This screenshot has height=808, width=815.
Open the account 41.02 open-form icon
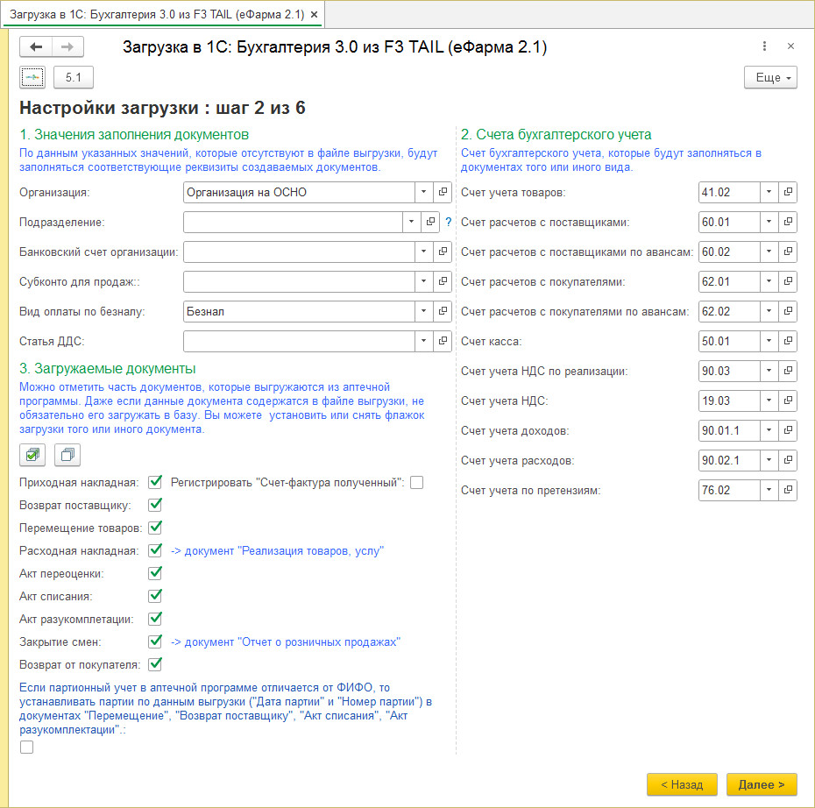tap(788, 192)
